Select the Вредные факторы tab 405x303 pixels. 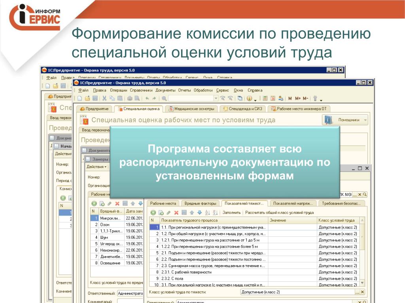pos(200,203)
